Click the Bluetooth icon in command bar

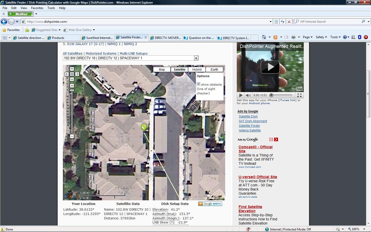click(x=360, y=37)
